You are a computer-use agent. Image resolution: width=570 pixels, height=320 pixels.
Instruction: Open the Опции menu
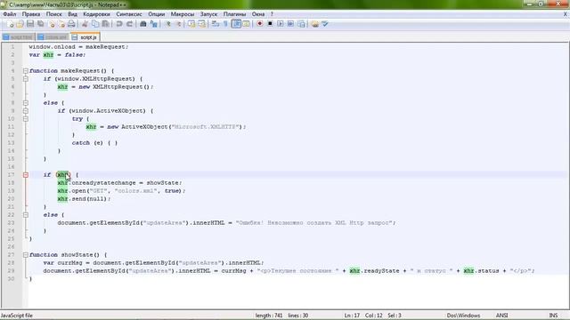coord(157,14)
